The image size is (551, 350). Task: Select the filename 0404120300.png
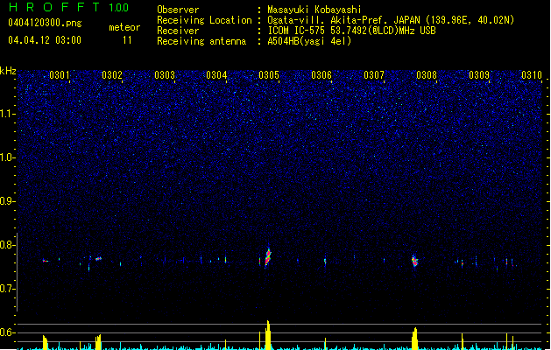point(45,24)
